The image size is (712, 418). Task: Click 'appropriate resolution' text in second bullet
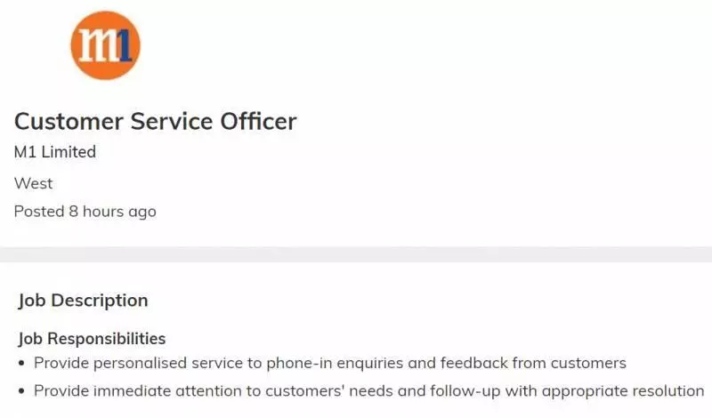coord(623,390)
